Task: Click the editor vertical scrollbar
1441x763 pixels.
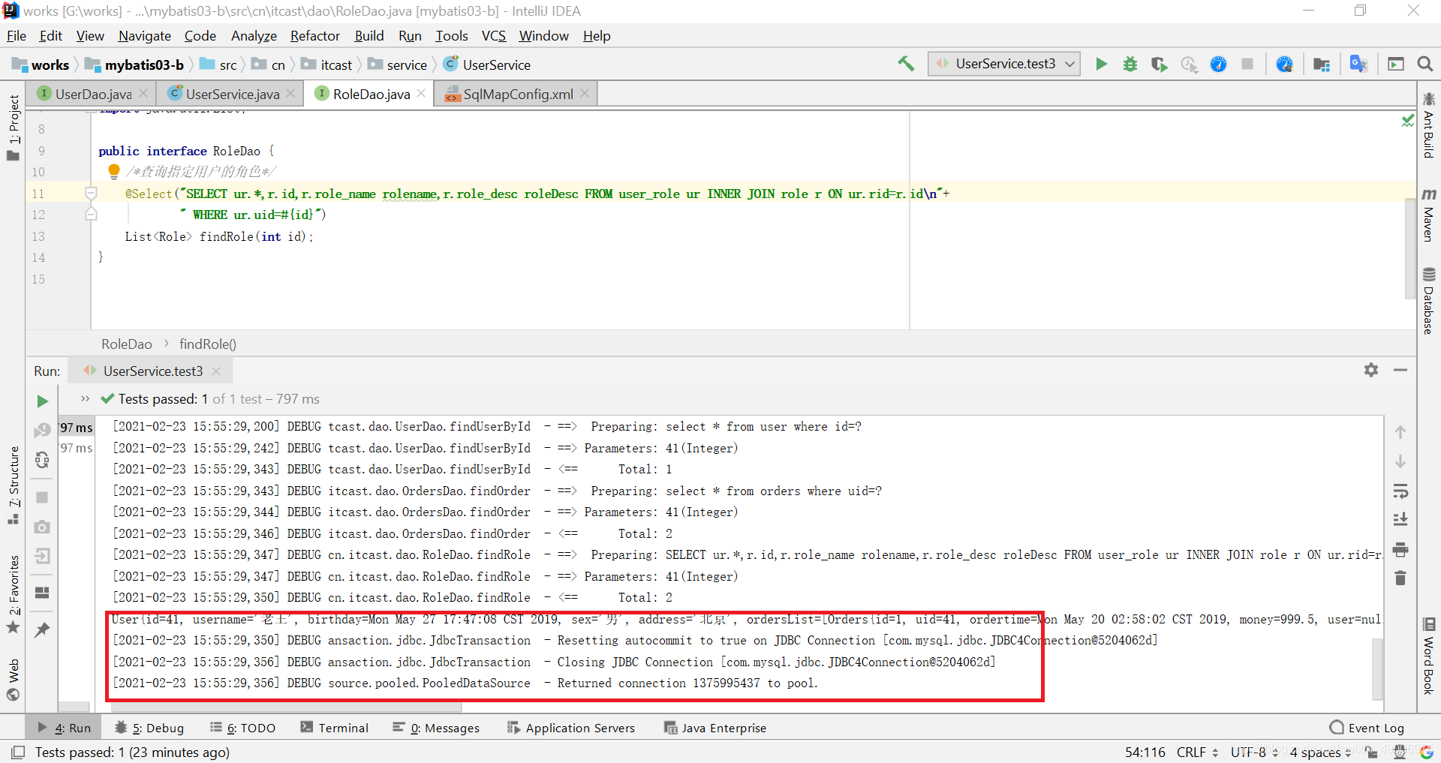Action: (1410, 248)
